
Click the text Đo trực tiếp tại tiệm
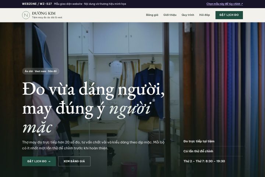pyautogui.click(x=199, y=141)
